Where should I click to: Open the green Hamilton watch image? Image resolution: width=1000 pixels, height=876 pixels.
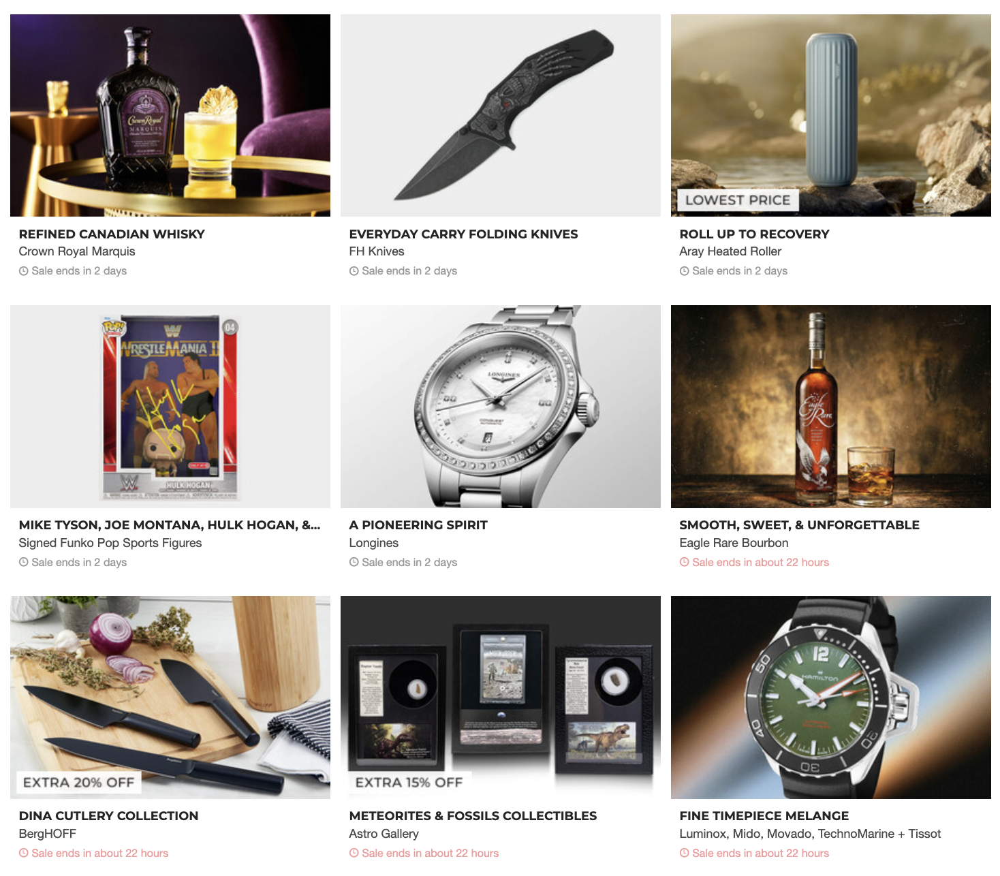coord(831,698)
